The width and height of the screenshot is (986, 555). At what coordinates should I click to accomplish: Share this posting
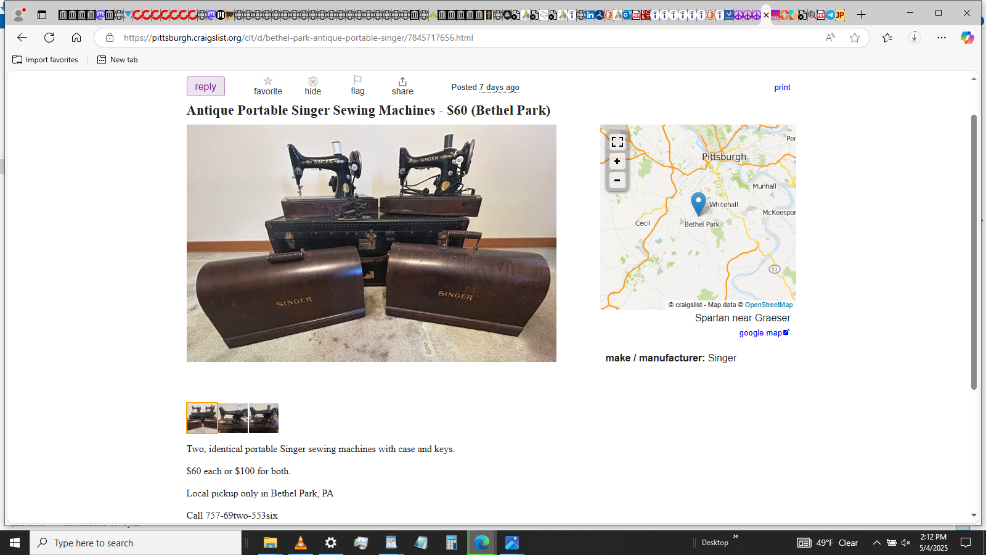tap(402, 86)
